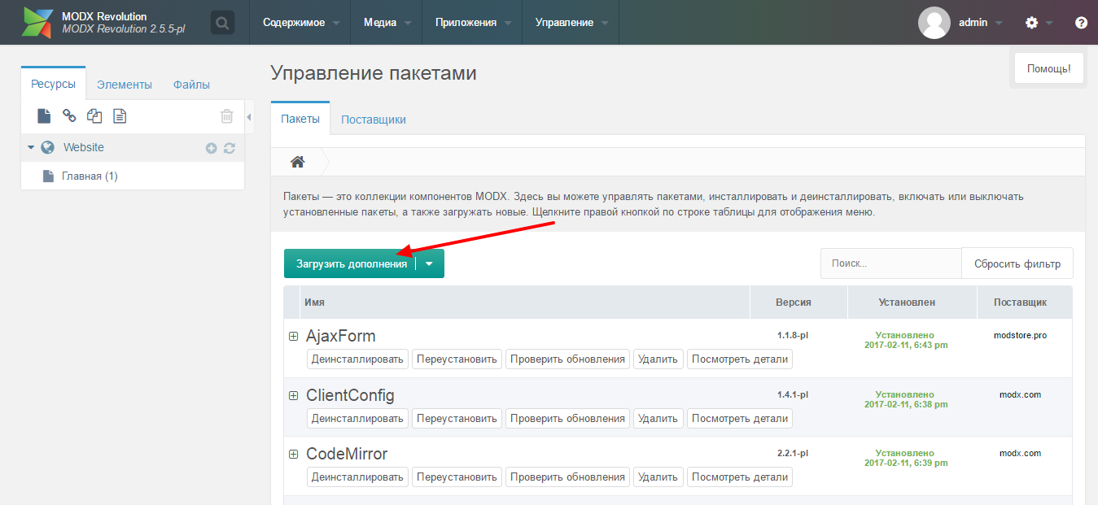Viewport: 1098px width, 505px height.
Task: Open the Содержимое menu
Action: point(300,22)
